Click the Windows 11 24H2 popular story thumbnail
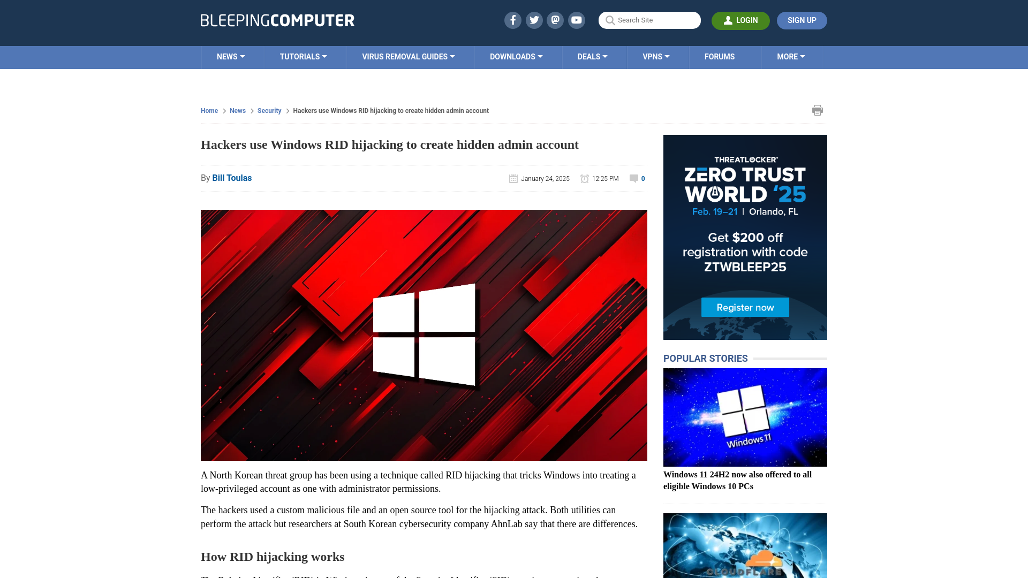This screenshot has height=578, width=1028. coord(745,417)
